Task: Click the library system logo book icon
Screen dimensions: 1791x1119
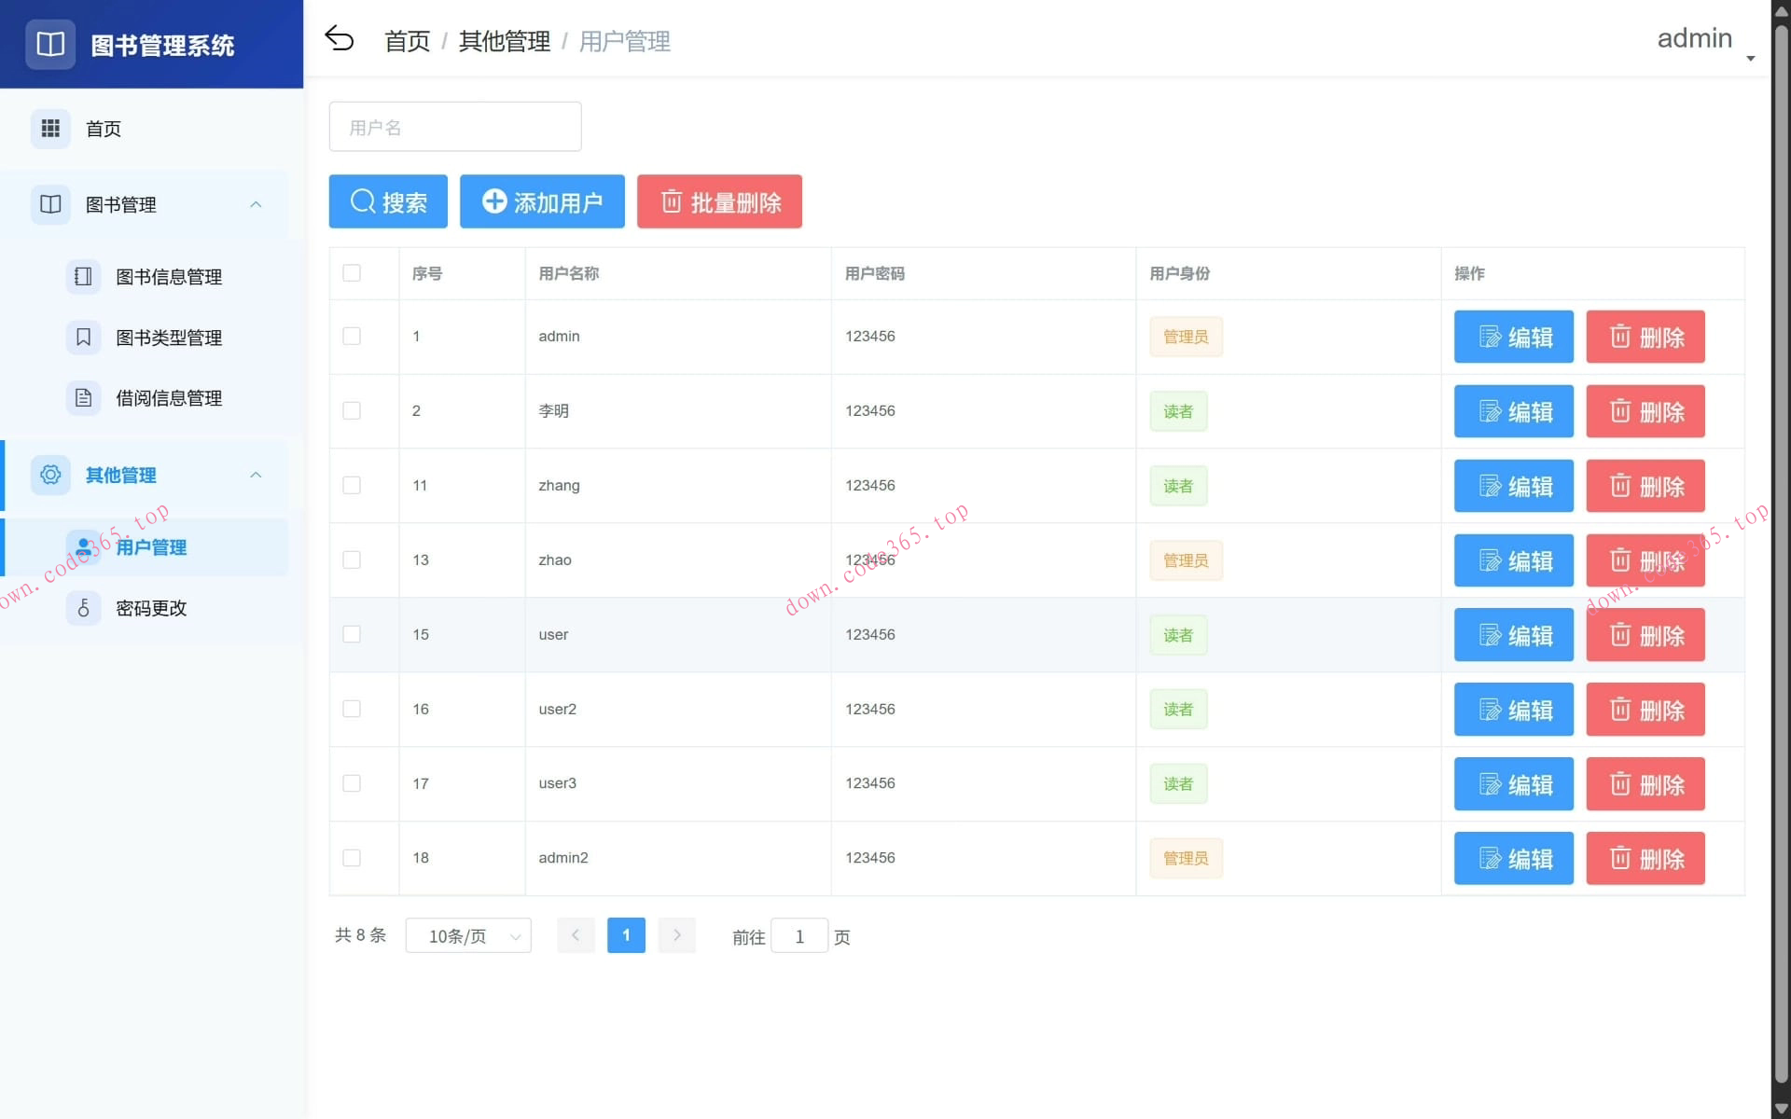Action: coord(49,43)
